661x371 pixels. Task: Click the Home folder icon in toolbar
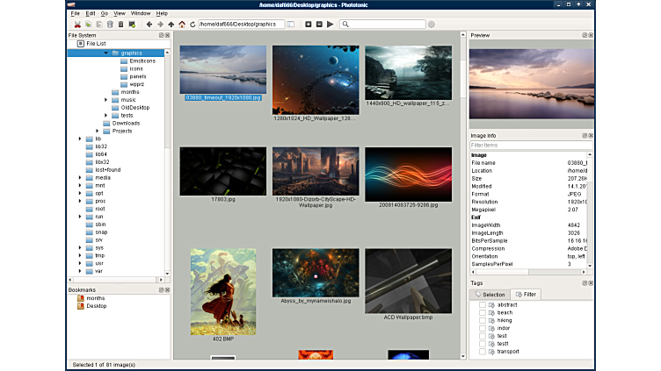coord(182,25)
